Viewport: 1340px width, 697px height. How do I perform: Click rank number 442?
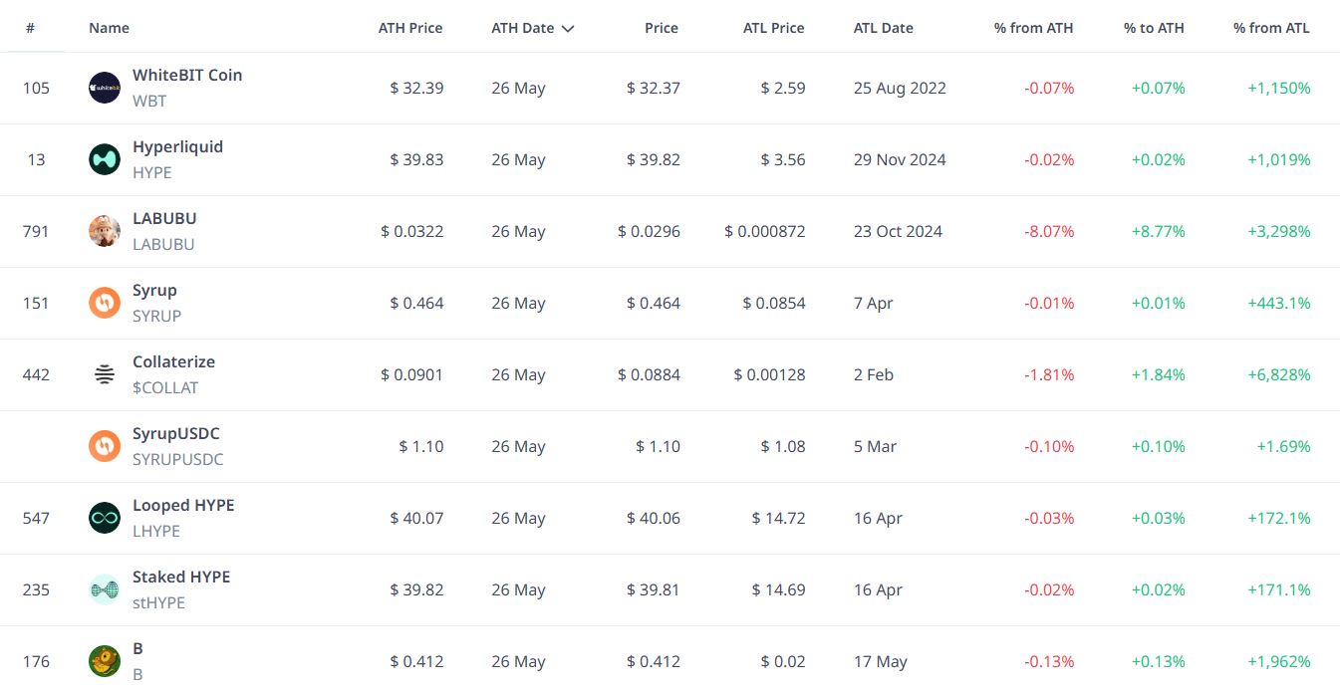pyautogui.click(x=36, y=374)
